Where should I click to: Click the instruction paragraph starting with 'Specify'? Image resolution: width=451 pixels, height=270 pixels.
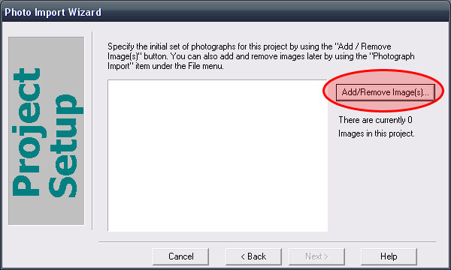pos(261,56)
